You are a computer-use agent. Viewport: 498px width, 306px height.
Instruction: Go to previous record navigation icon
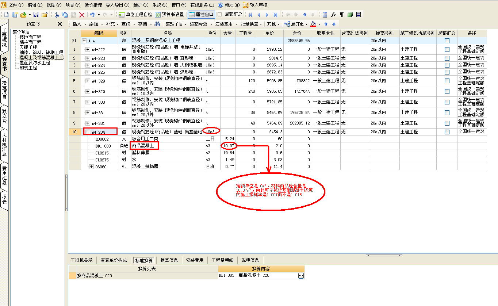pos(259,15)
